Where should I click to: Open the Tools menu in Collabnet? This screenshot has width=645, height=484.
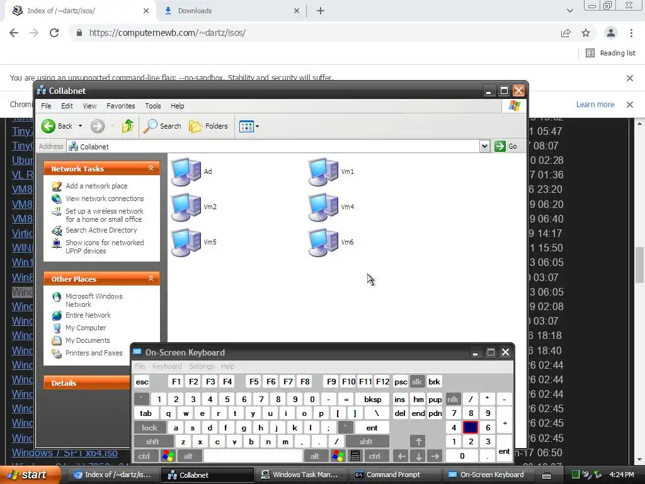(152, 106)
